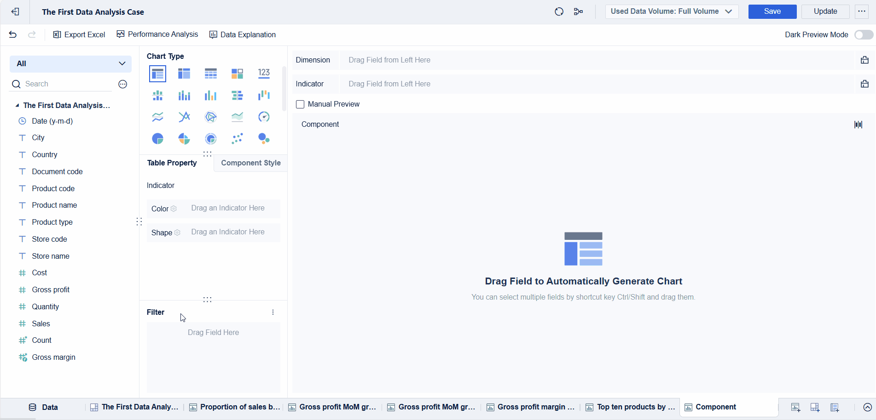Select the cross table chart type

coord(184,74)
